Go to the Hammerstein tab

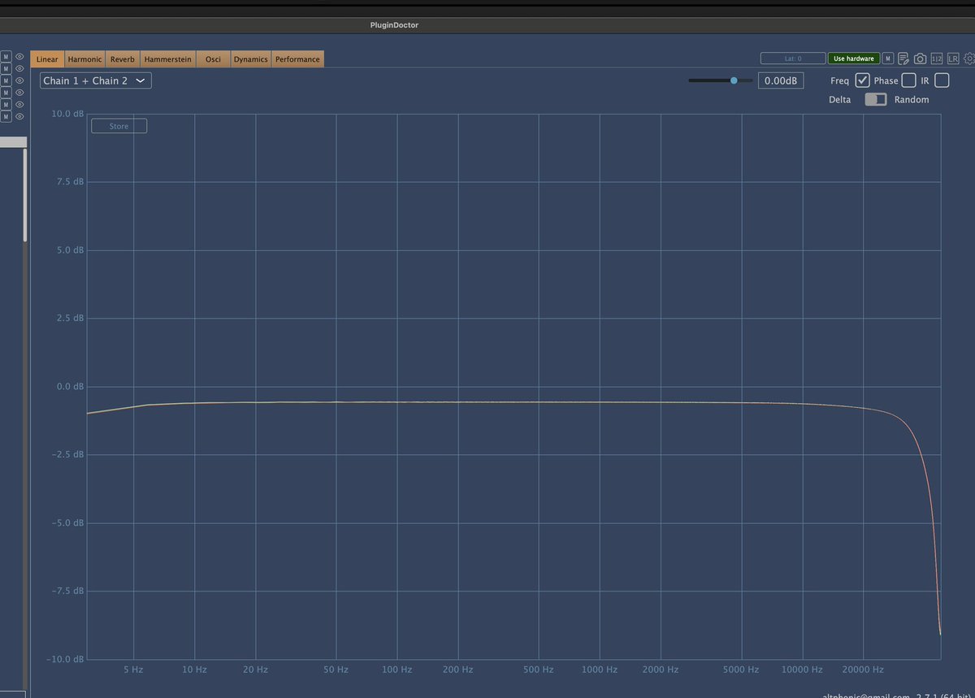coord(168,59)
